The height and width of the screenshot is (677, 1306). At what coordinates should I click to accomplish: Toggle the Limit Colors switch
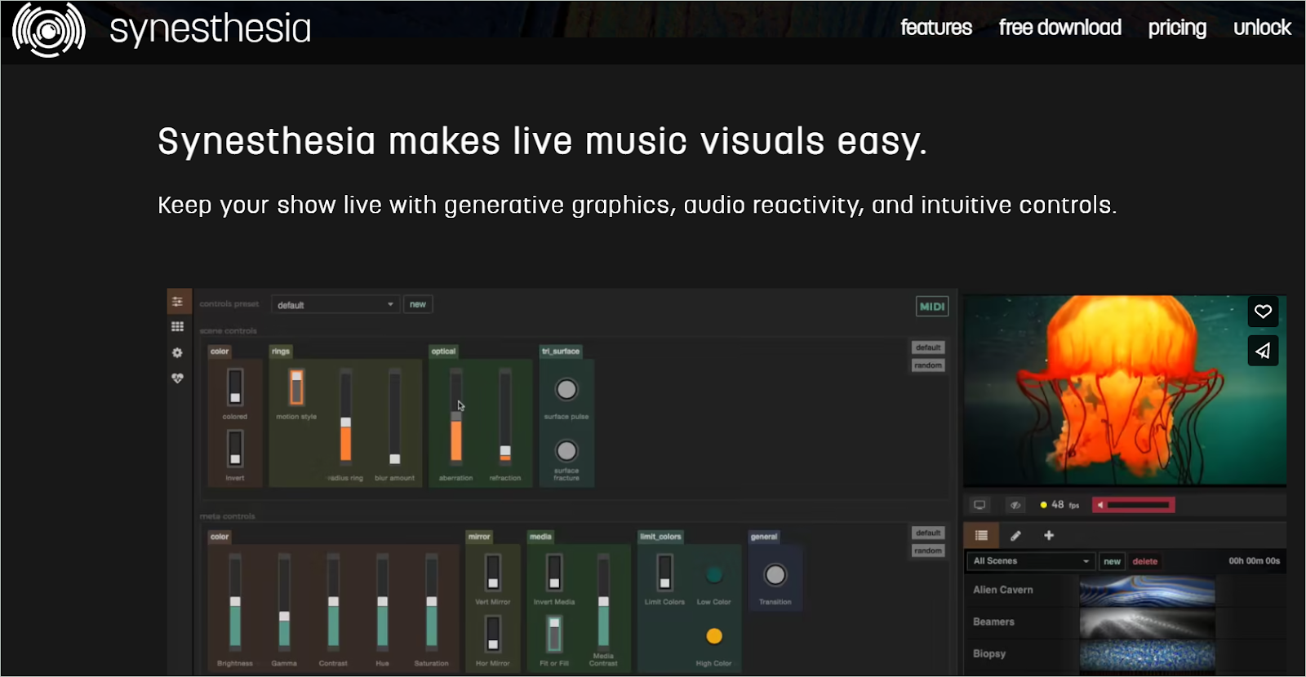(664, 572)
